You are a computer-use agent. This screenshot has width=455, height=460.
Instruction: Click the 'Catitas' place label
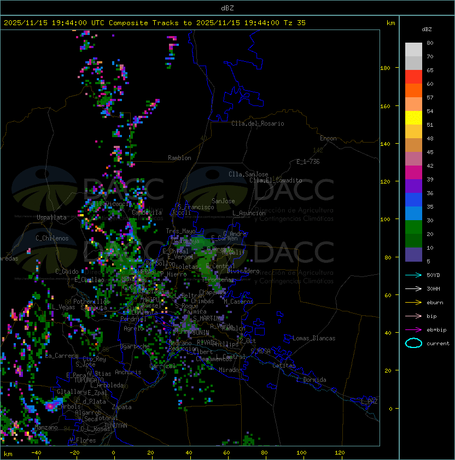point(284,365)
